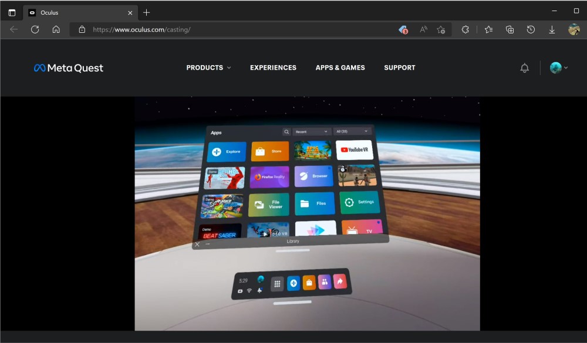Screen dimensions: 587x343
Task: Select the handle bar under the VR dock
Action: point(292,302)
